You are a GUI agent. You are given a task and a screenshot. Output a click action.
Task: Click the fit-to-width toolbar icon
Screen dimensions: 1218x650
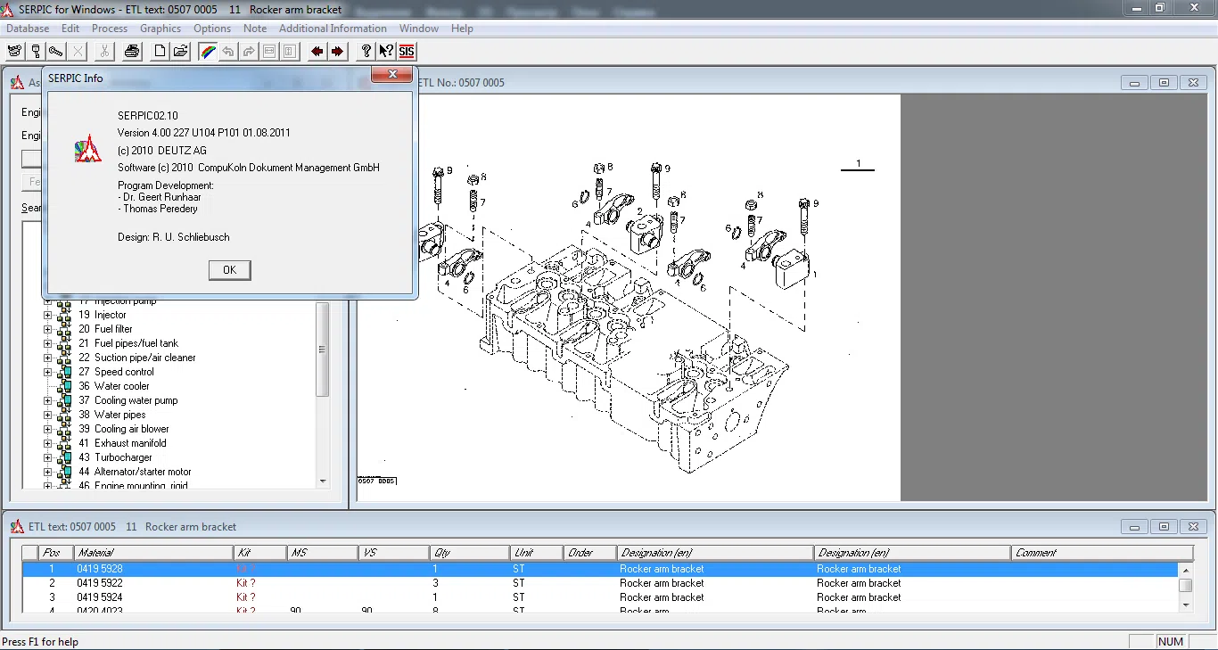(x=269, y=51)
